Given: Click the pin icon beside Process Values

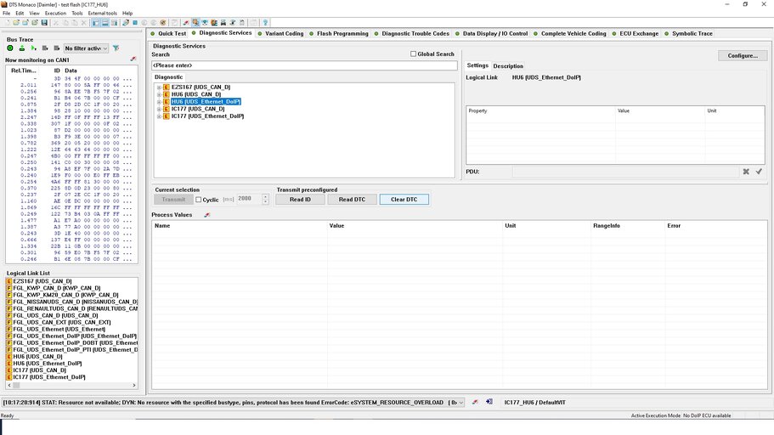Looking at the screenshot, I should coord(208,215).
